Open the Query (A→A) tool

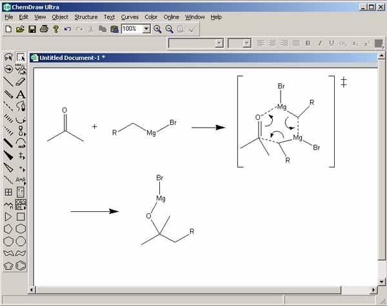21,180
